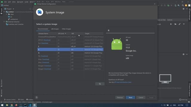Show virtual device folder on disk
Image resolution: width=191 pixels, height=107 pixels.
[x=175, y=24]
